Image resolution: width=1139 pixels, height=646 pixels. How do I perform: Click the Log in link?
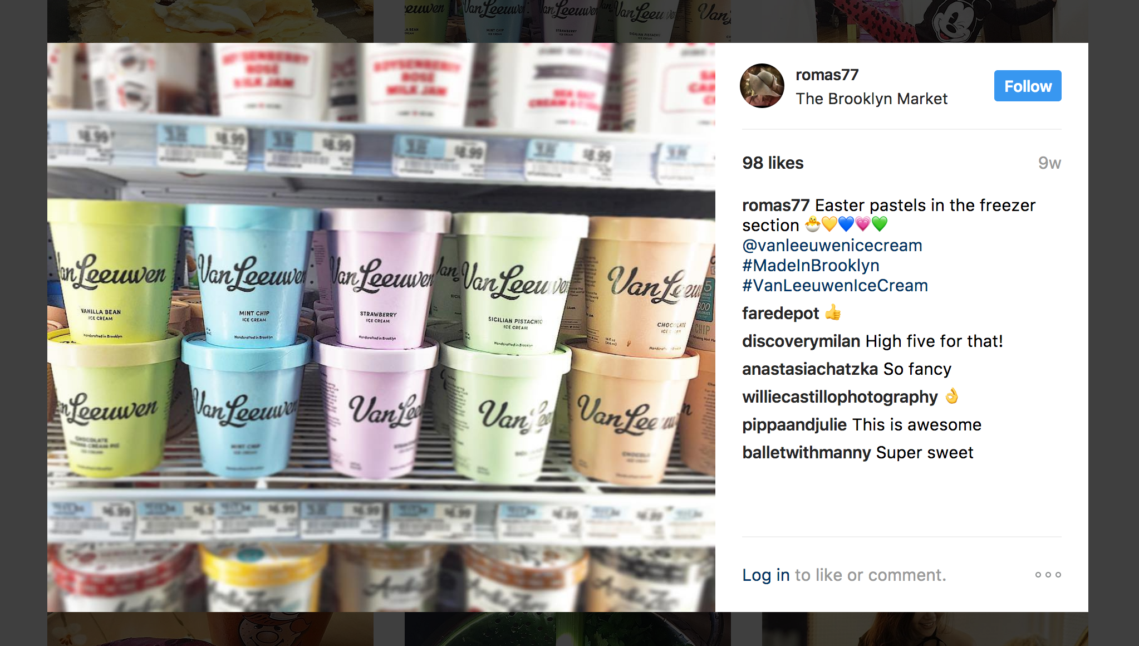point(766,575)
